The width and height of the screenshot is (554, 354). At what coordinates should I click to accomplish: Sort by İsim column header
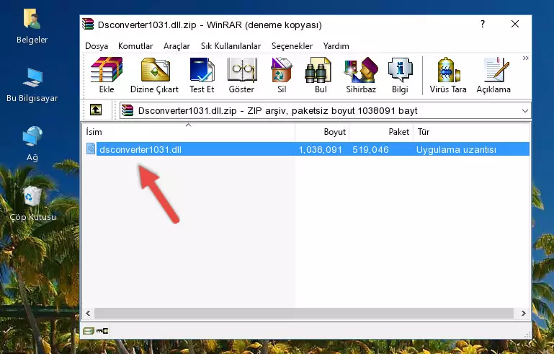pyautogui.click(x=189, y=131)
